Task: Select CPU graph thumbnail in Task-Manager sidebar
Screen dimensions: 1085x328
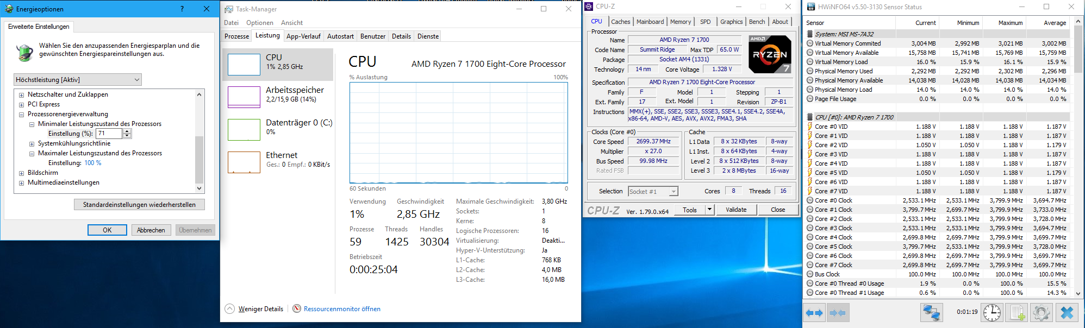Action: pos(244,65)
